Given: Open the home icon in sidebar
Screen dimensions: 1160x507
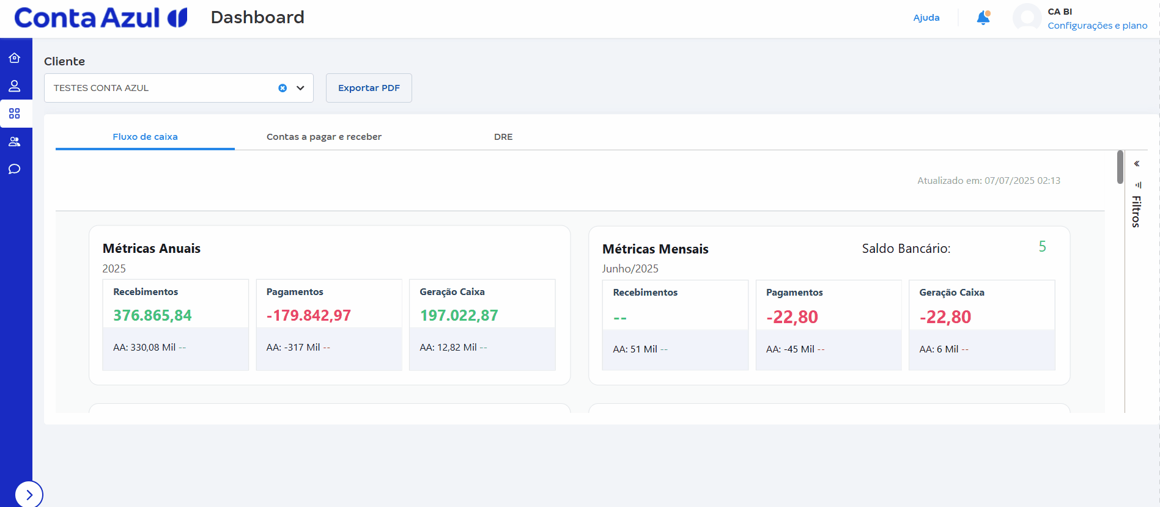Looking at the screenshot, I should pos(15,58).
